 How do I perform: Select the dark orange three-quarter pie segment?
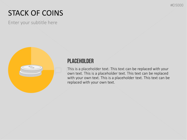pos(23,82)
